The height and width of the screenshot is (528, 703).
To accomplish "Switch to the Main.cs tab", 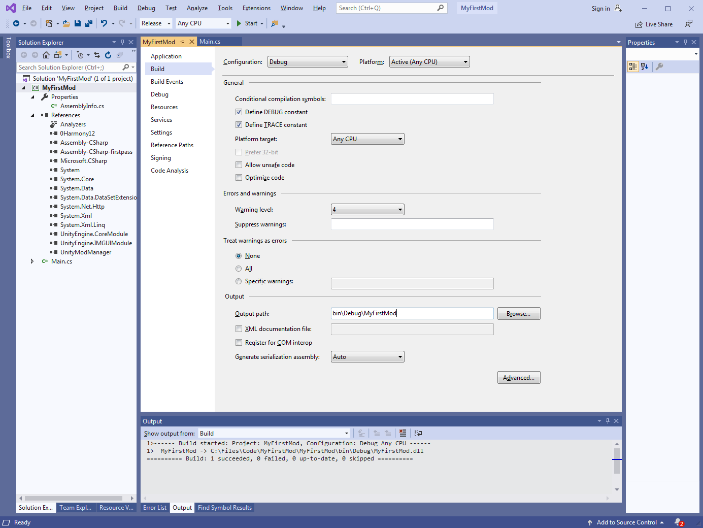I will tap(210, 42).
